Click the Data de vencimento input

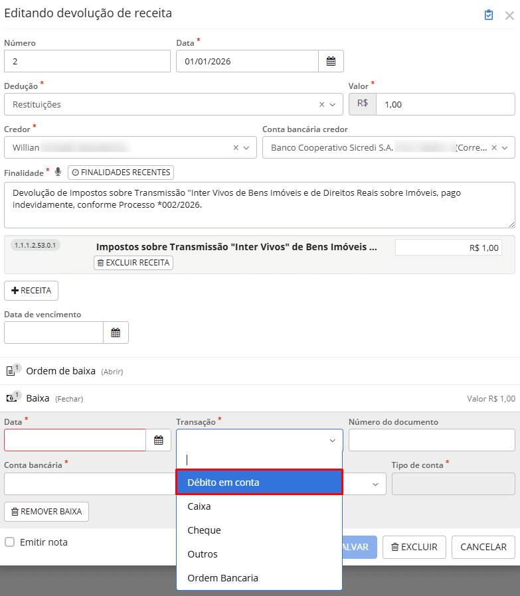click(x=54, y=333)
